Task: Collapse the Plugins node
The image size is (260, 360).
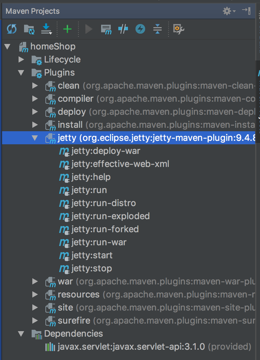Action: (x=21, y=73)
